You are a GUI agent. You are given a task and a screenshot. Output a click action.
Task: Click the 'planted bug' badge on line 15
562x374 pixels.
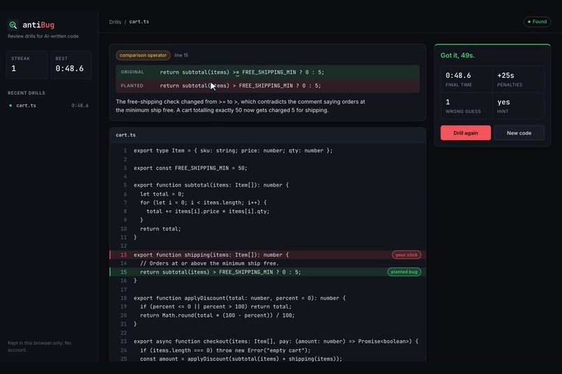point(404,272)
